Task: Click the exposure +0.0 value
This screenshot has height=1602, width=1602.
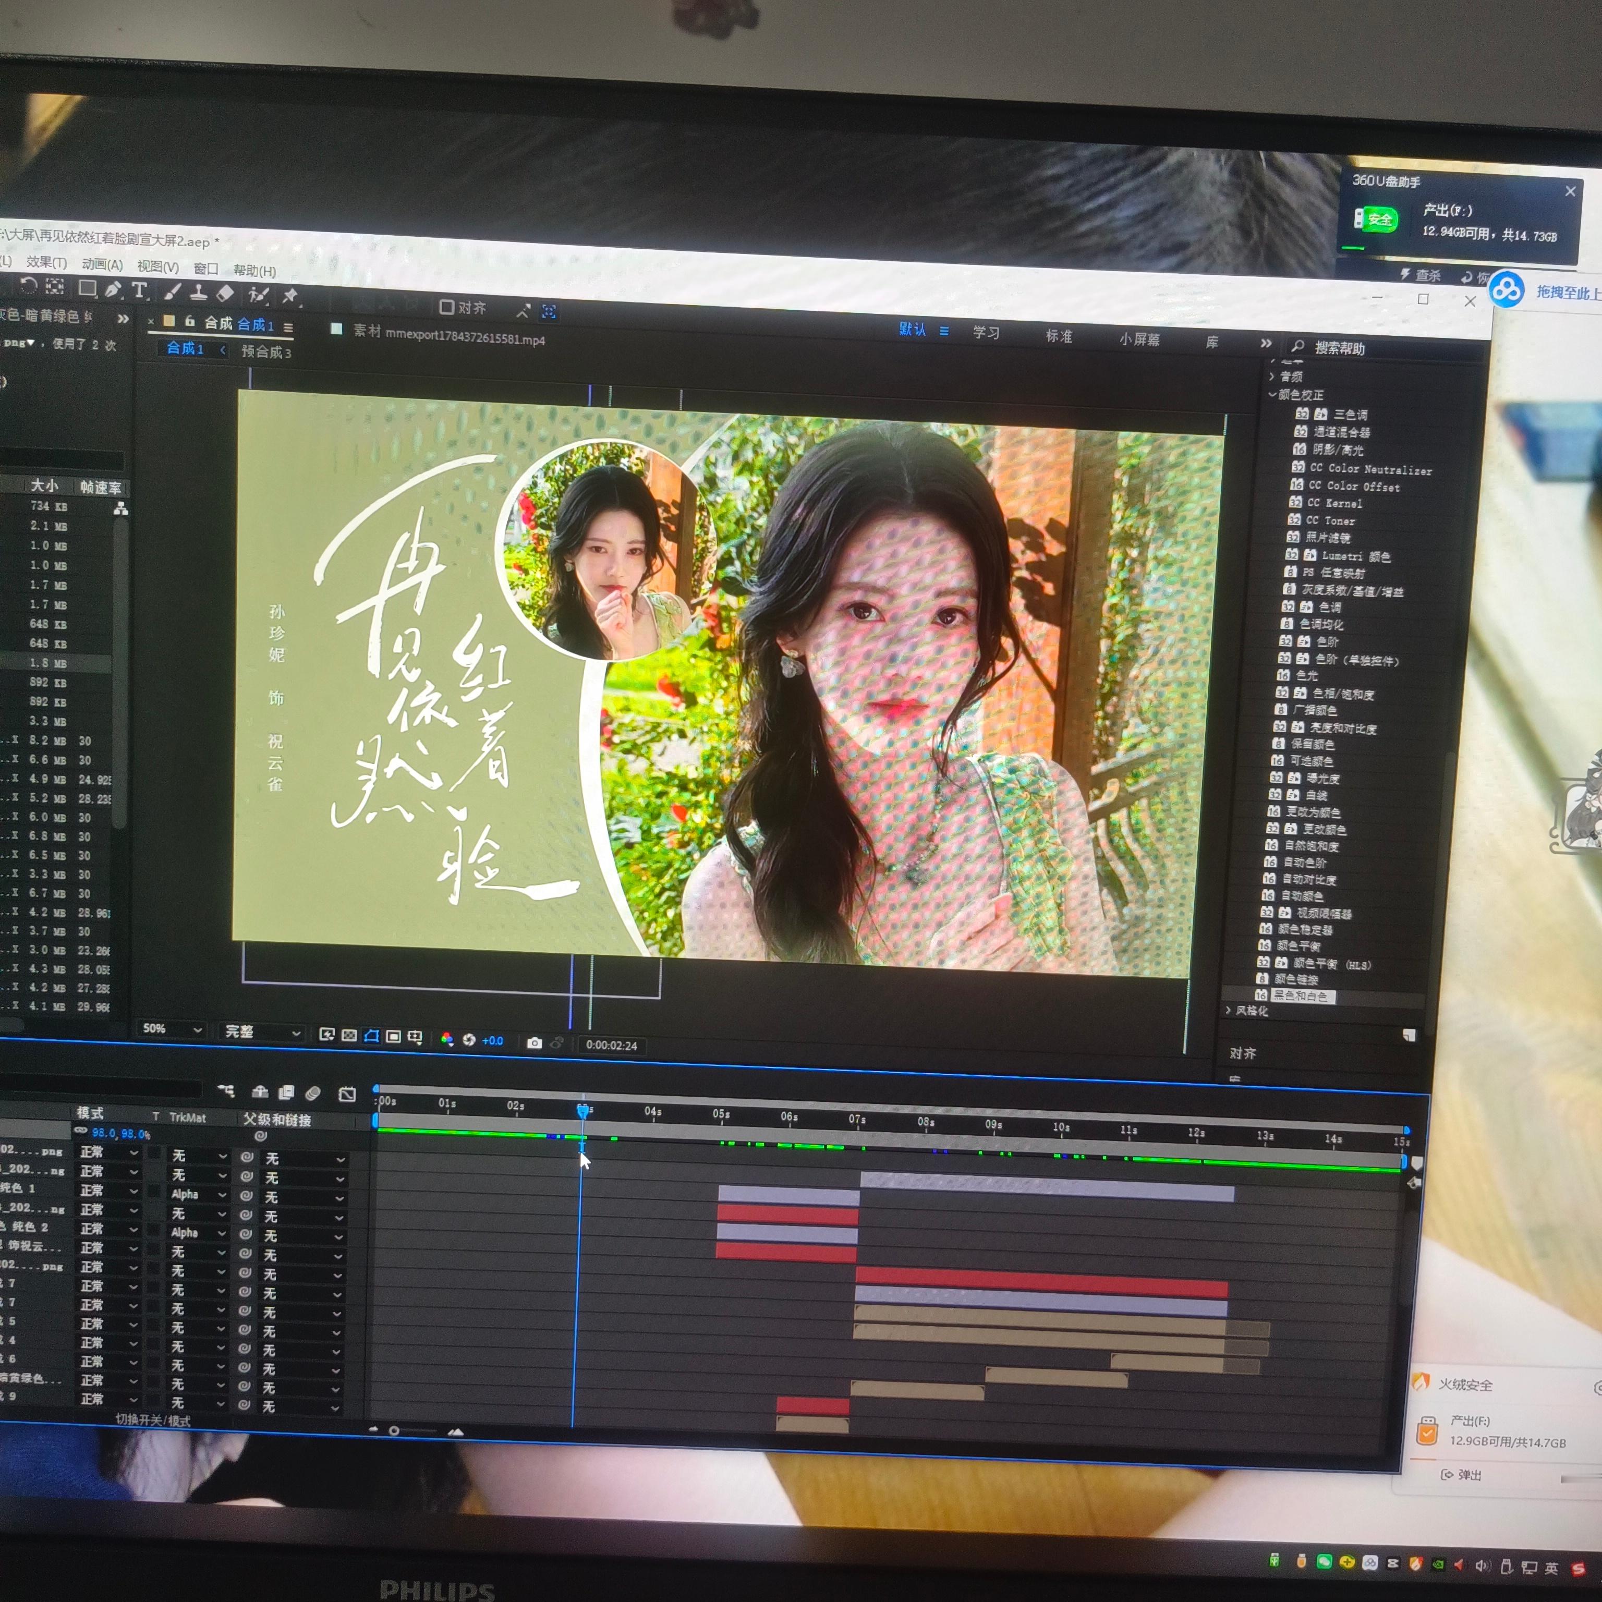Action: [x=492, y=1041]
